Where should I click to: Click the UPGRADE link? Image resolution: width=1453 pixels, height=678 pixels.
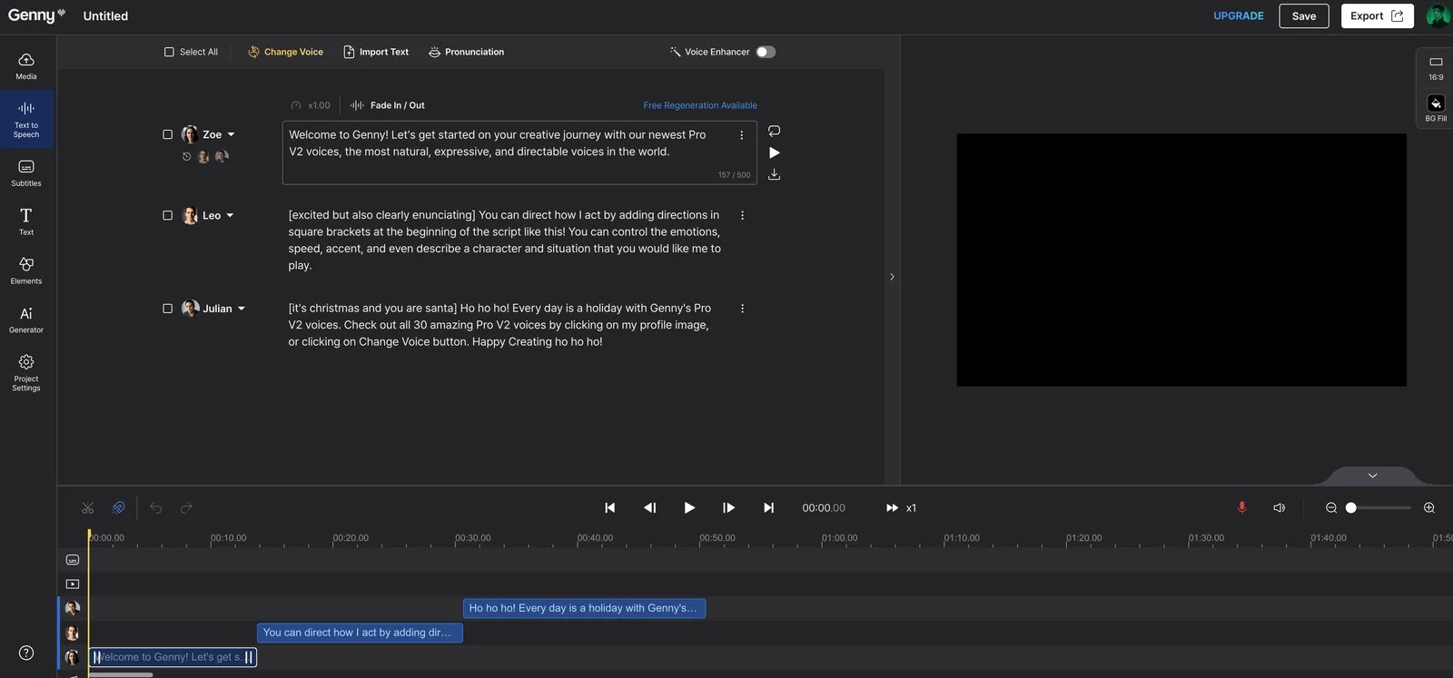pos(1239,15)
